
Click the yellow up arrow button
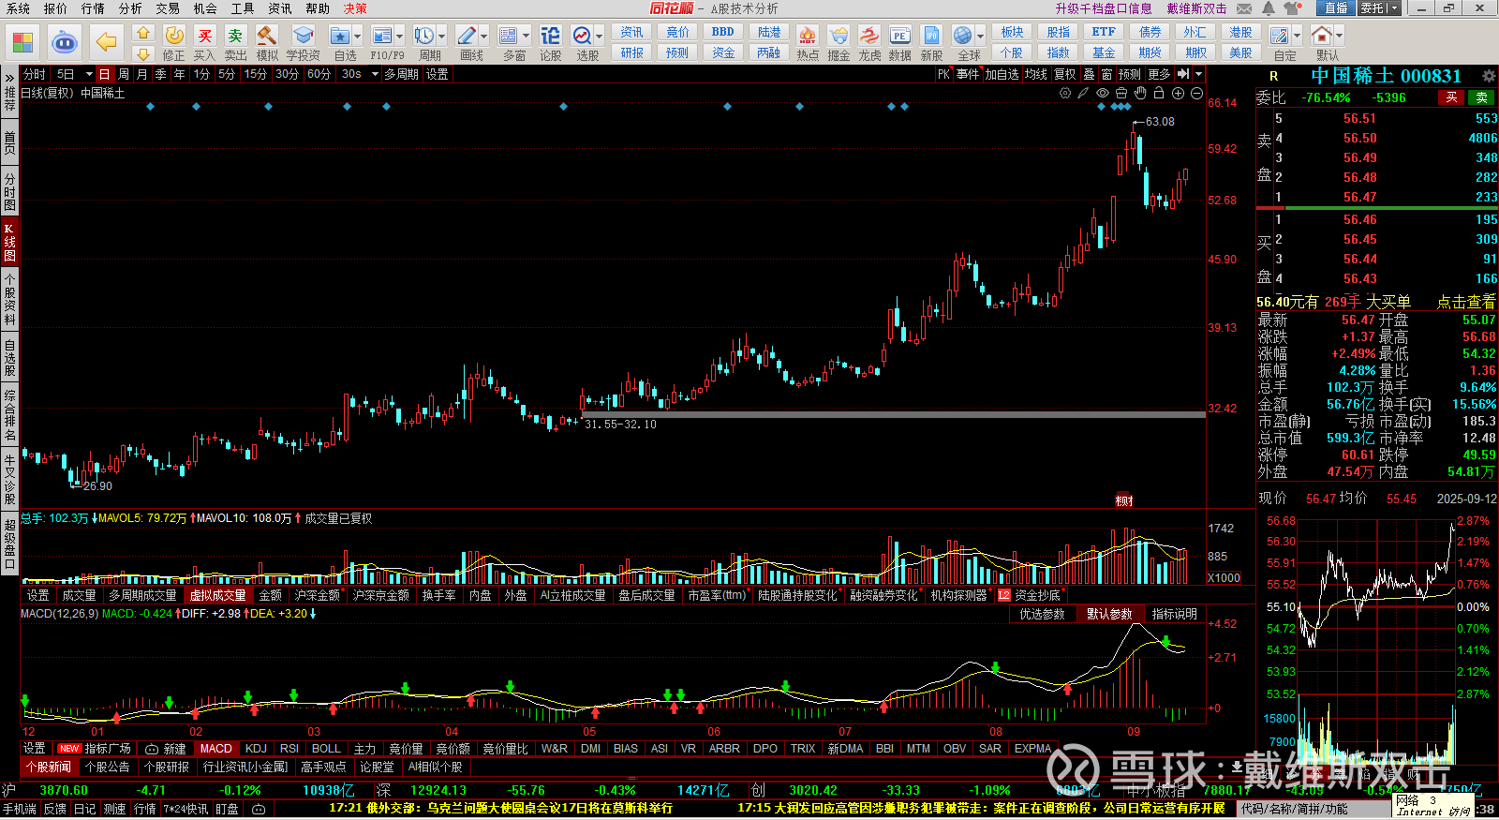click(x=143, y=34)
